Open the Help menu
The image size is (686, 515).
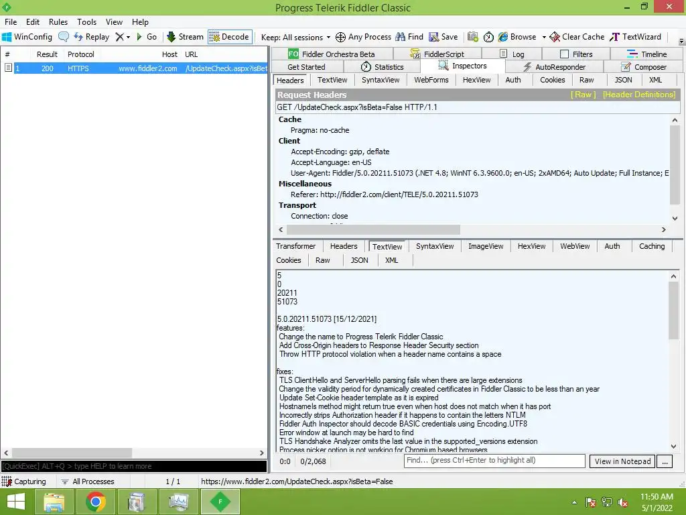[141, 22]
